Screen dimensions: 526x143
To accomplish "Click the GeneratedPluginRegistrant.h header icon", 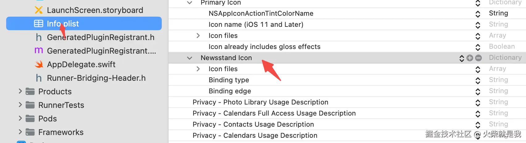I will 39,37.
